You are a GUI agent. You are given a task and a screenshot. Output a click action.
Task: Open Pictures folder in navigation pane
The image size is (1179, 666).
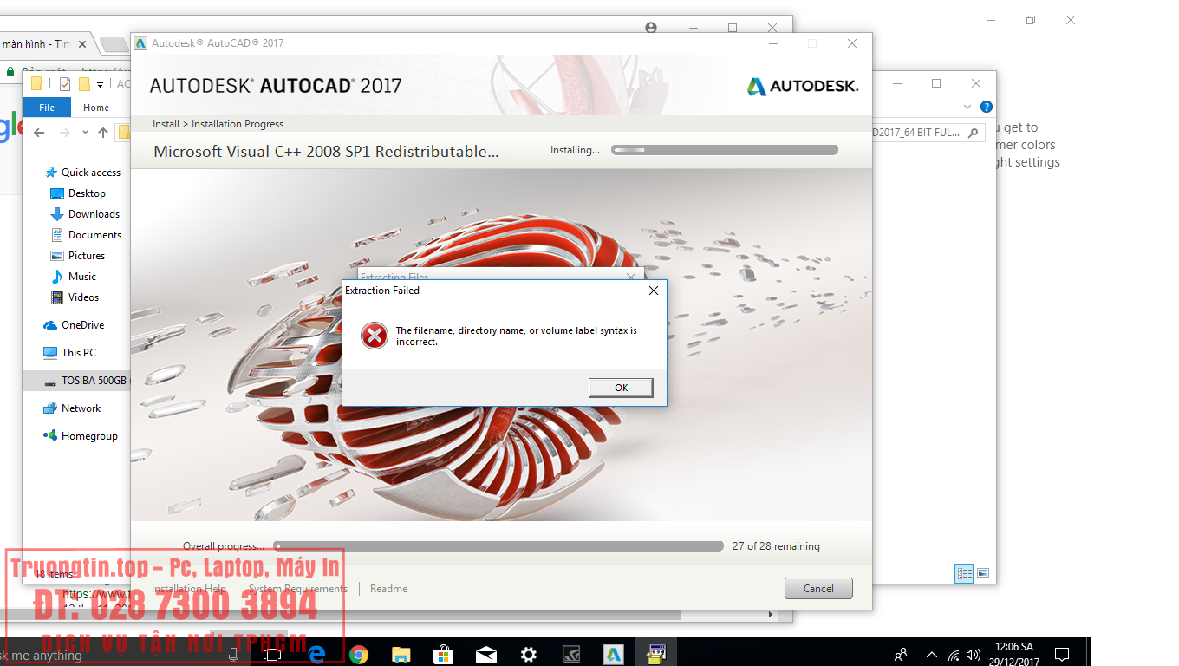[x=78, y=256]
